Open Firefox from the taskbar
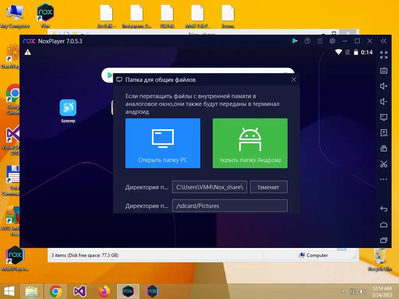 click(x=104, y=291)
